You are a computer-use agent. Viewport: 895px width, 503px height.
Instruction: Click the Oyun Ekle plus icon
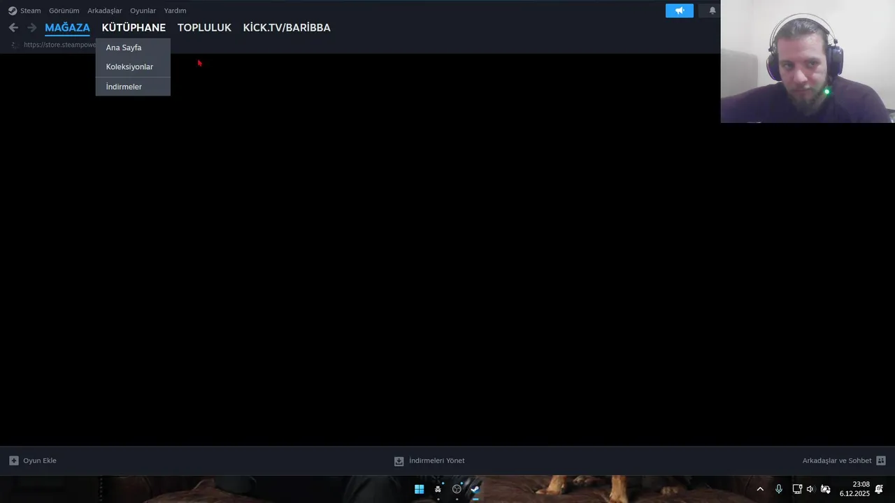(14, 460)
